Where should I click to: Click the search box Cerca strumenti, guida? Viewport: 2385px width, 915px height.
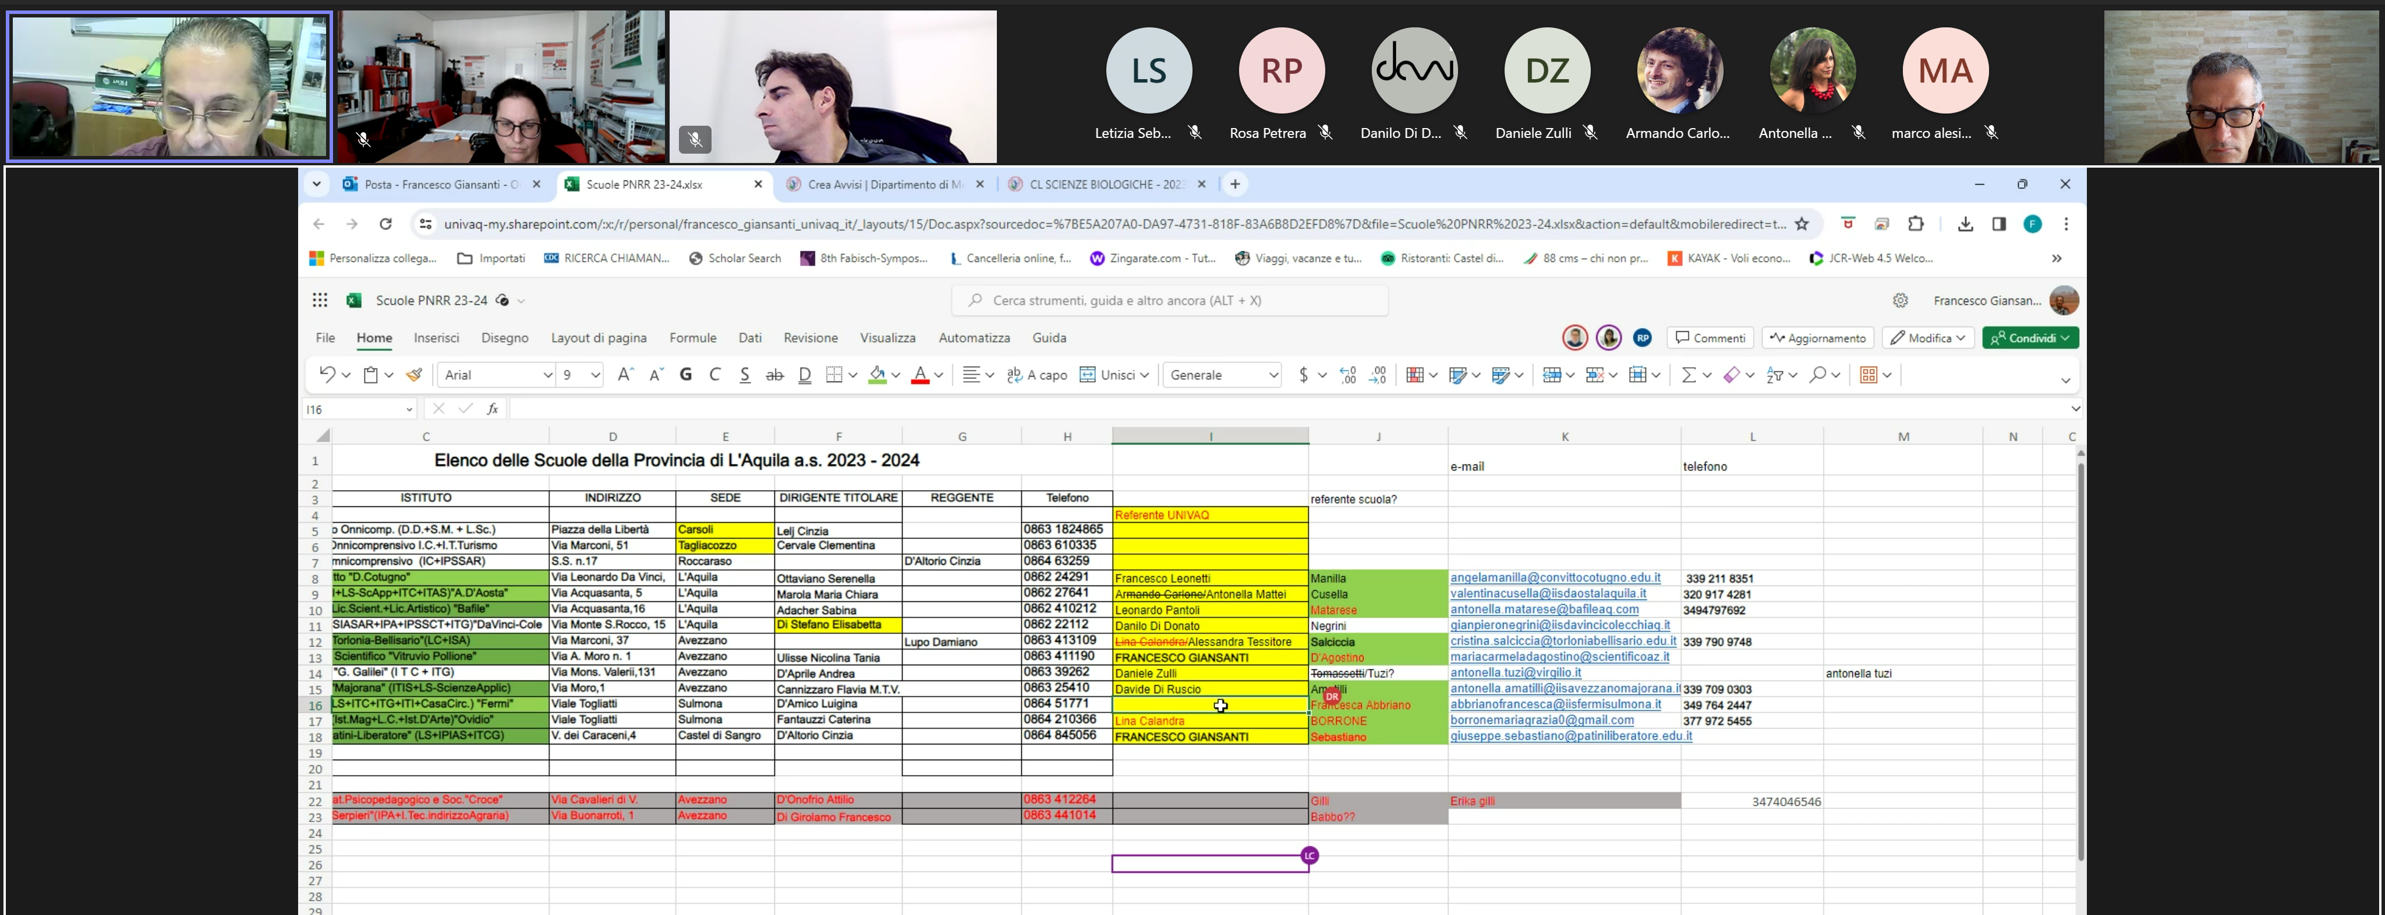pos(1169,300)
